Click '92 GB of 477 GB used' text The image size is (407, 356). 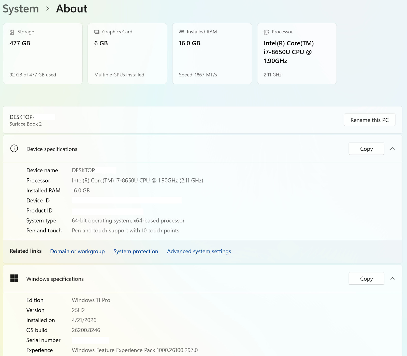tap(33, 75)
